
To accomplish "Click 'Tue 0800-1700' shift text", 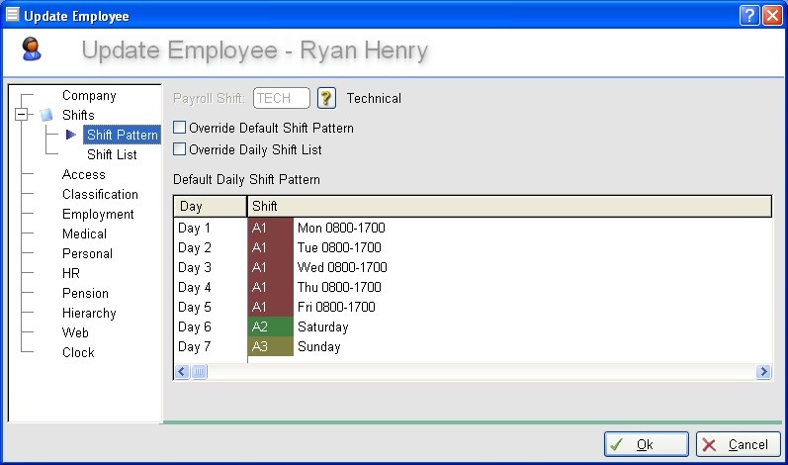I will tap(339, 247).
